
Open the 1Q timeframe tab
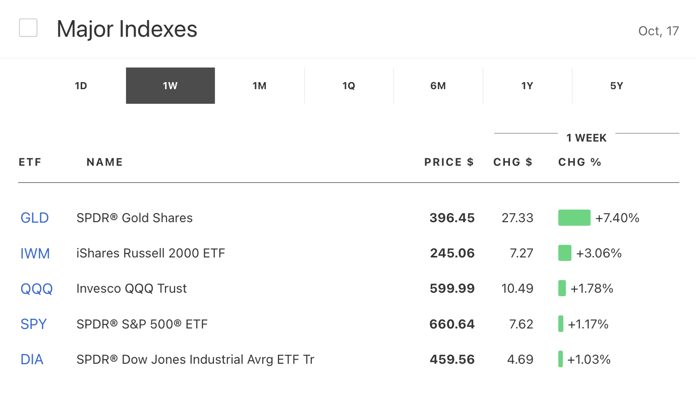[x=349, y=86]
